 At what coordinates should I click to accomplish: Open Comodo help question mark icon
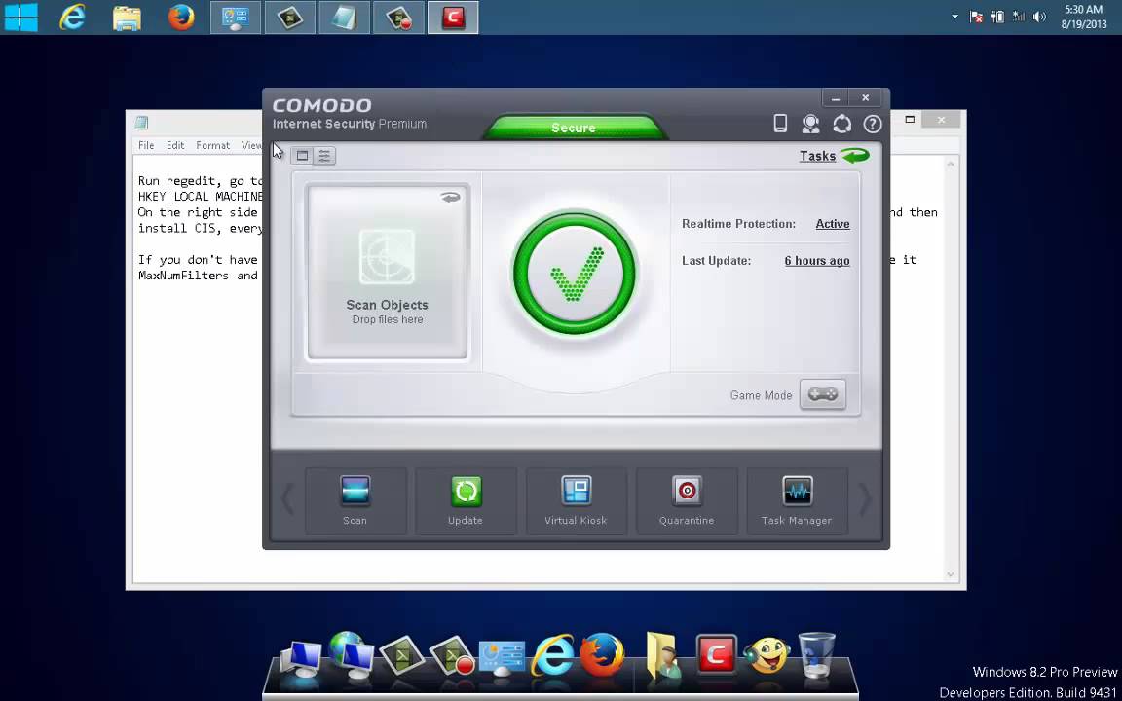point(873,124)
